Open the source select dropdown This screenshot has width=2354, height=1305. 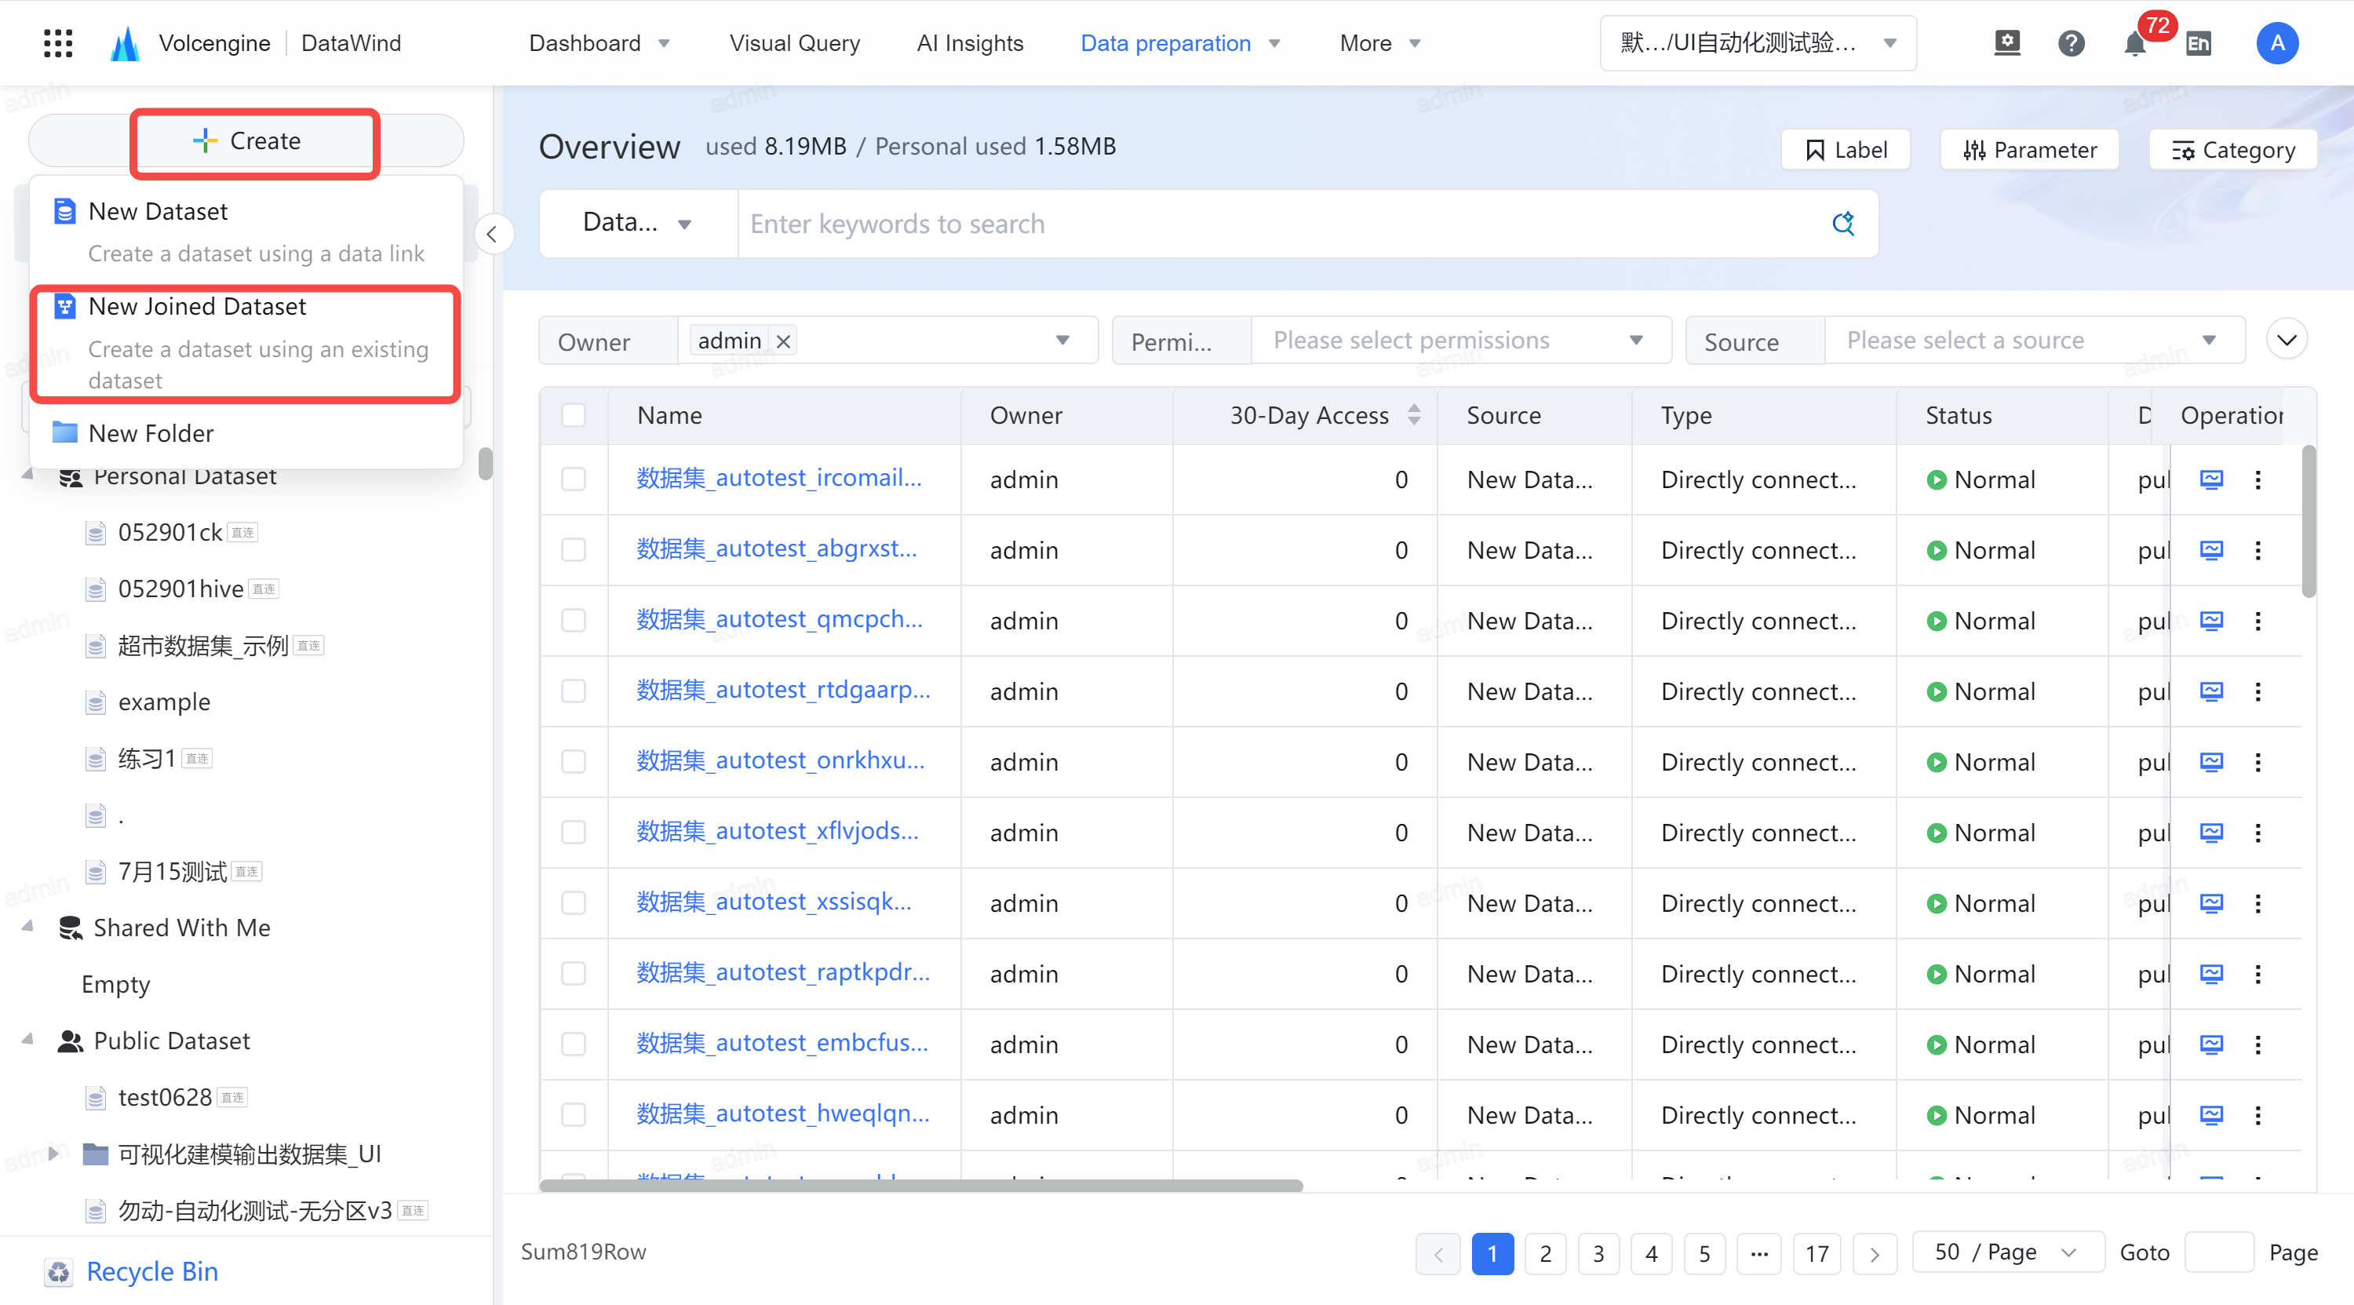pos(2034,341)
